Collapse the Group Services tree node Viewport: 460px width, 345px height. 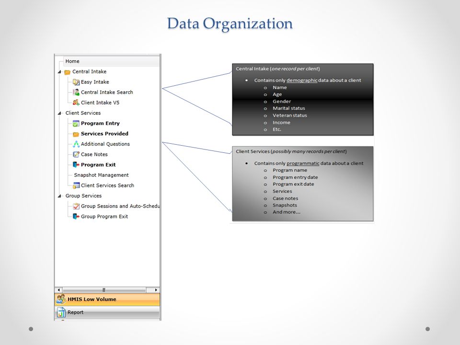[x=59, y=195]
